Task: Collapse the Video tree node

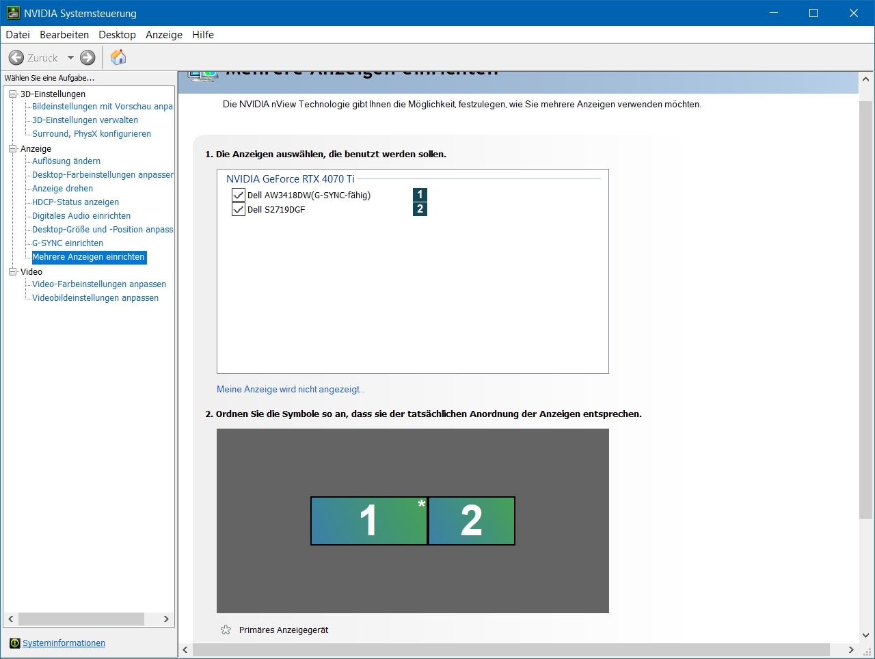Action: pyautogui.click(x=12, y=271)
